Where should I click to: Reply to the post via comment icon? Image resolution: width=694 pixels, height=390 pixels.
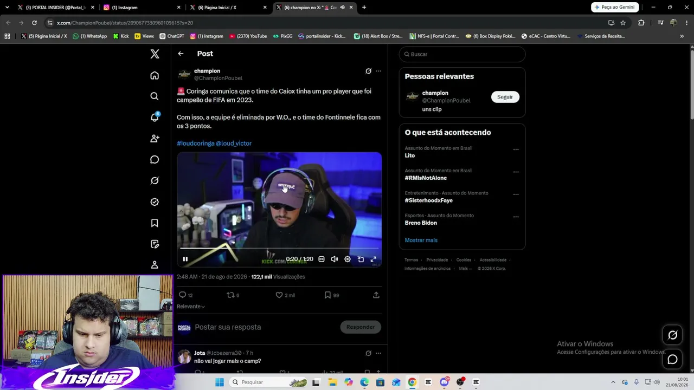pos(183,295)
